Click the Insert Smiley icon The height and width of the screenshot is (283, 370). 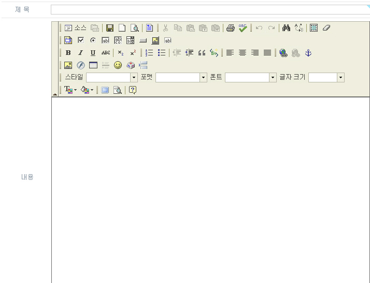tap(118, 65)
